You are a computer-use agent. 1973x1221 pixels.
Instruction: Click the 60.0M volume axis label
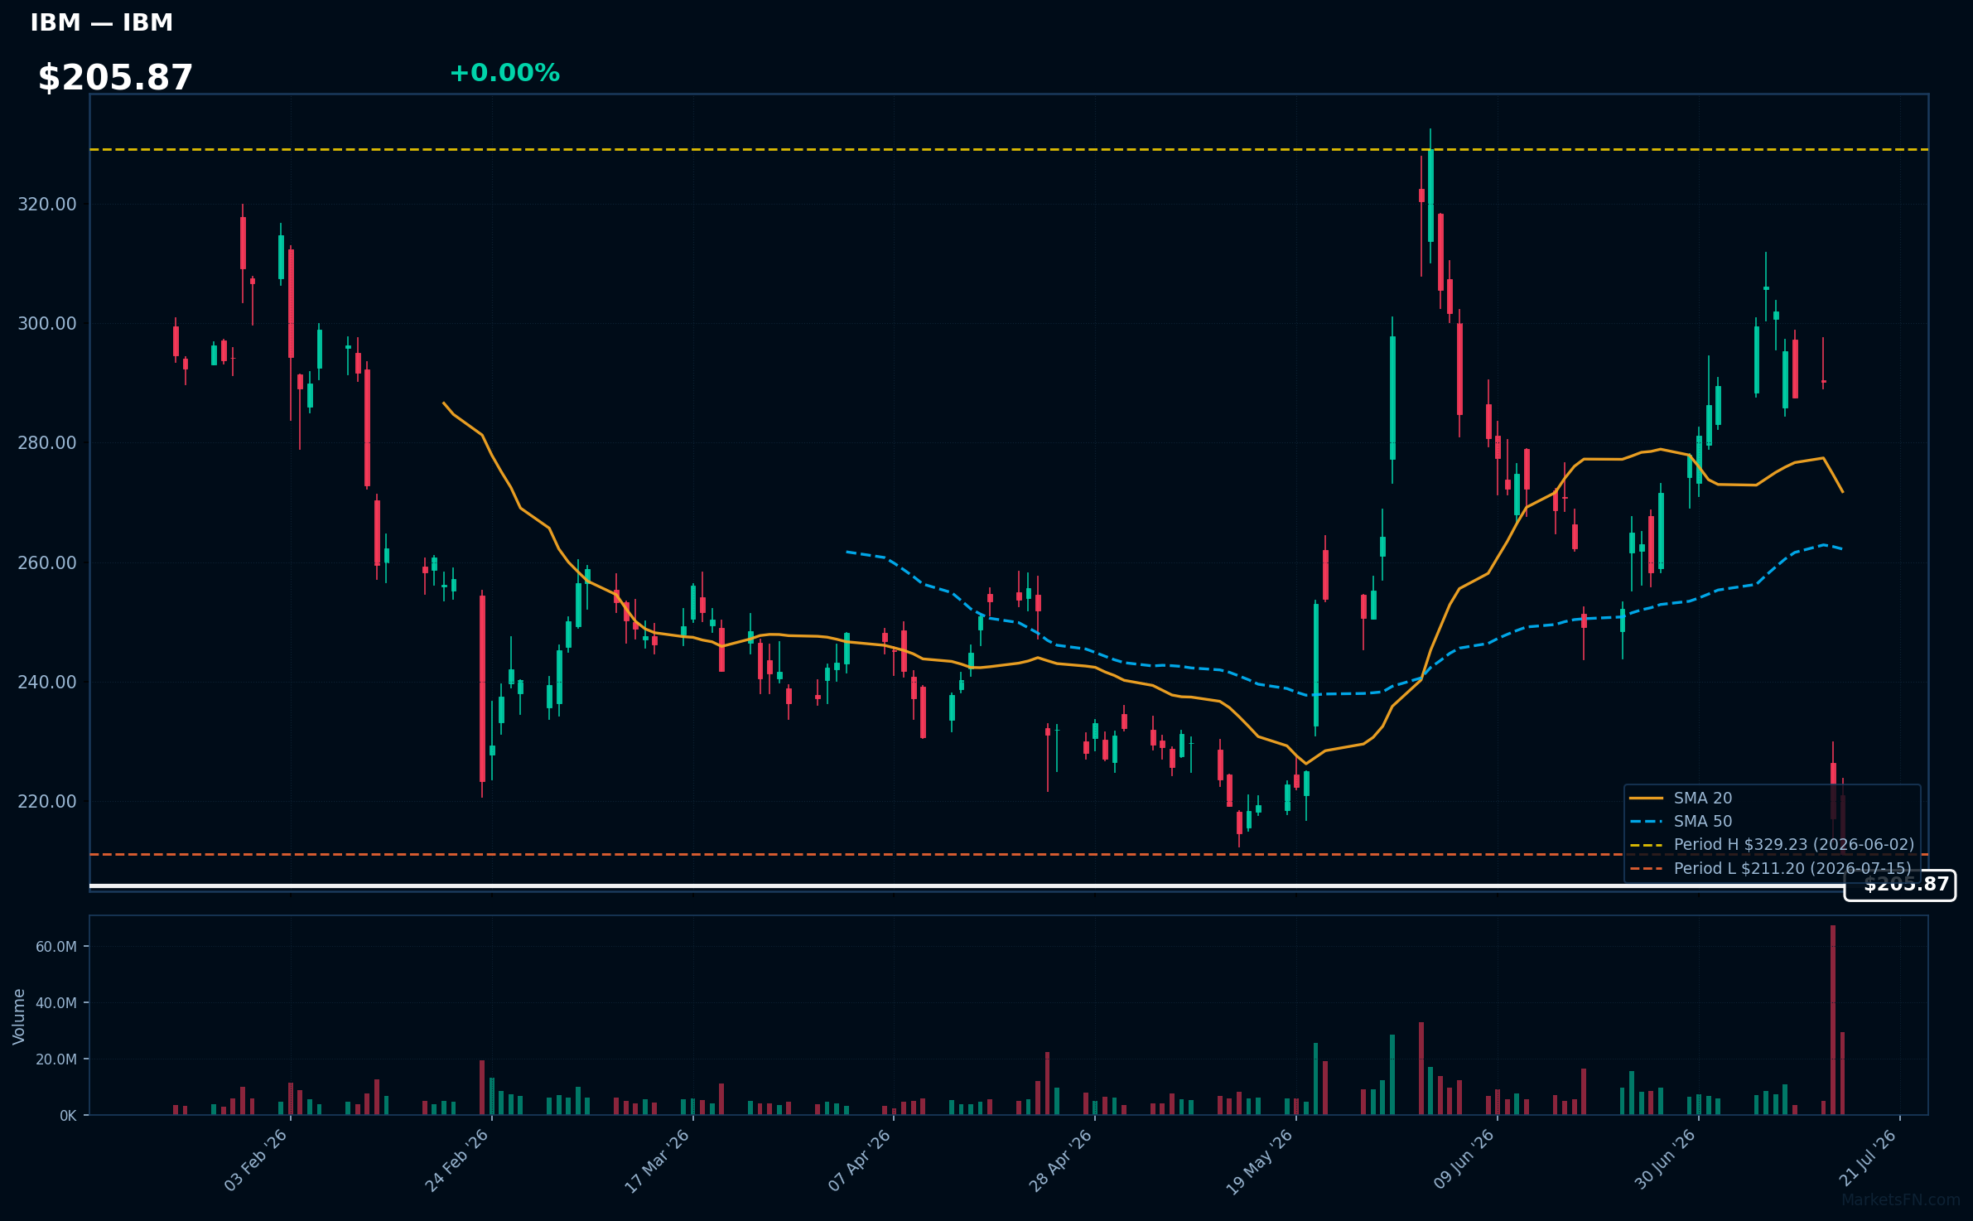click(56, 947)
